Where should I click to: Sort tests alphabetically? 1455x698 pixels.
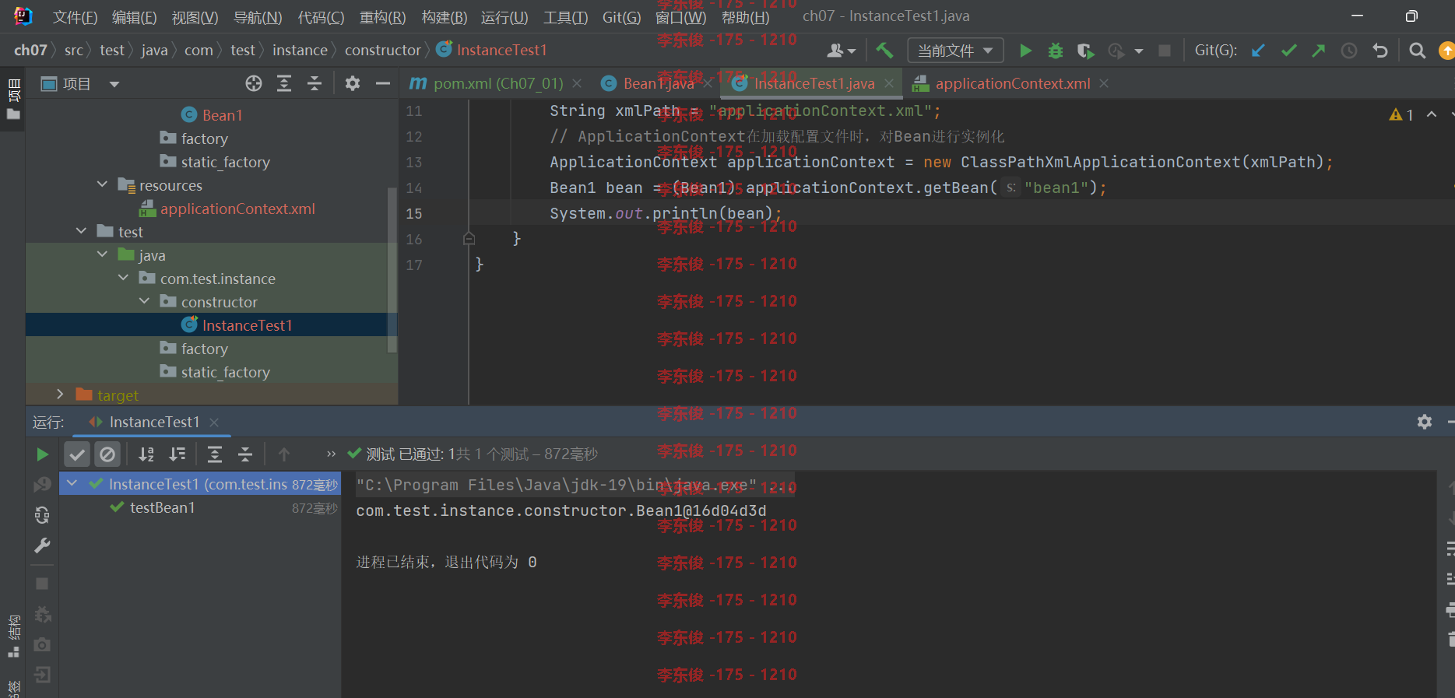tap(146, 454)
